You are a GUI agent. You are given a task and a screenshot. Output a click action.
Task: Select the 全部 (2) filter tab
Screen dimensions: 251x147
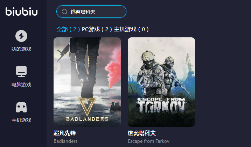point(68,29)
